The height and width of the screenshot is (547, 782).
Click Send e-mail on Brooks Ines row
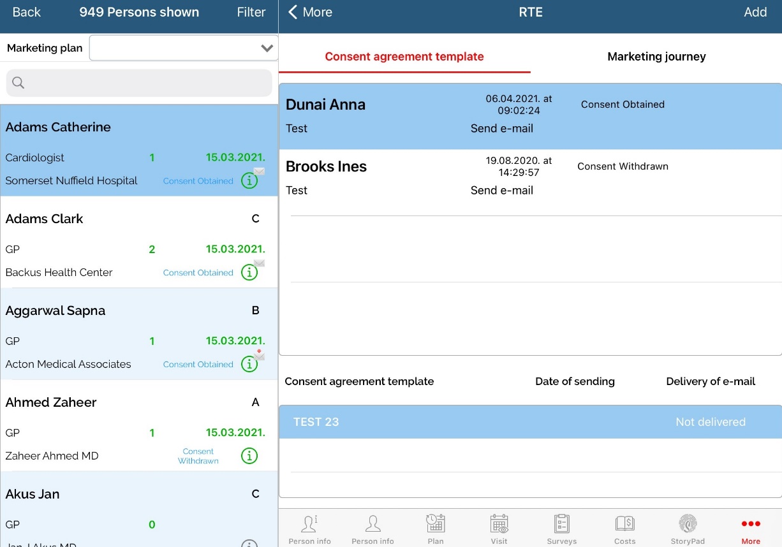point(501,190)
